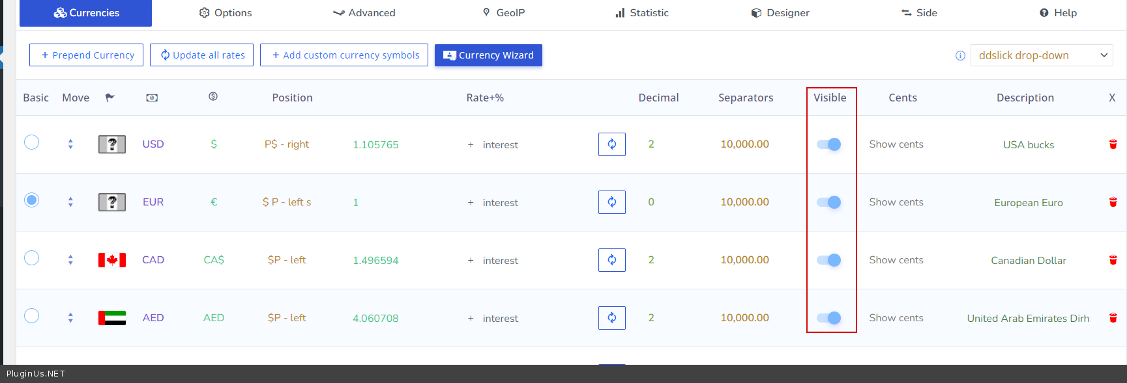Click the refresh rate icon for CAD
This screenshot has height=383, width=1127.
611,260
